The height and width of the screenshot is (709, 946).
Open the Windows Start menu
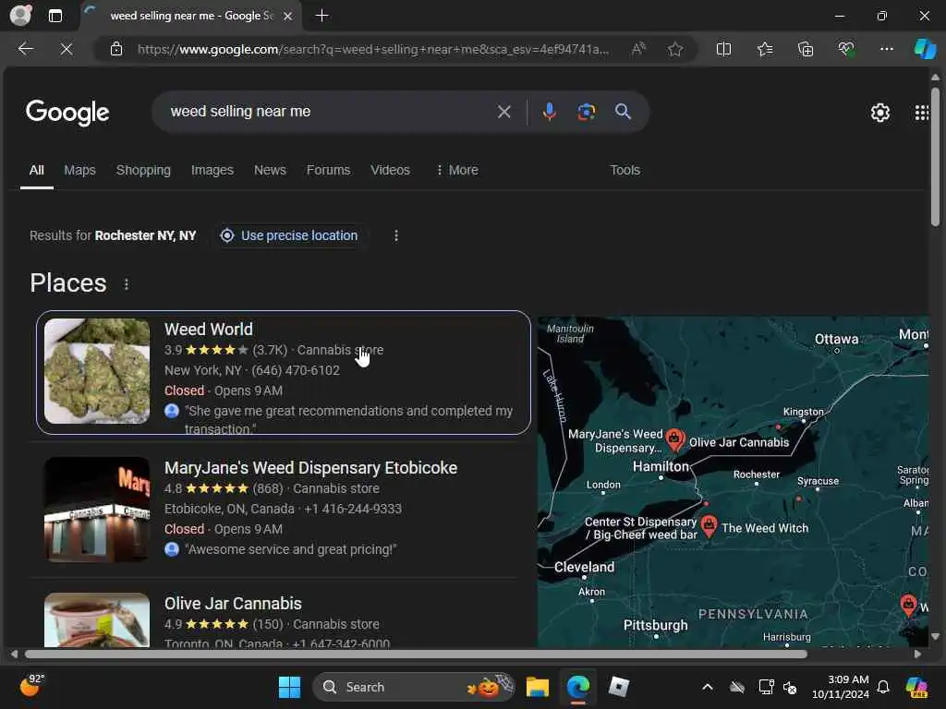point(289,687)
